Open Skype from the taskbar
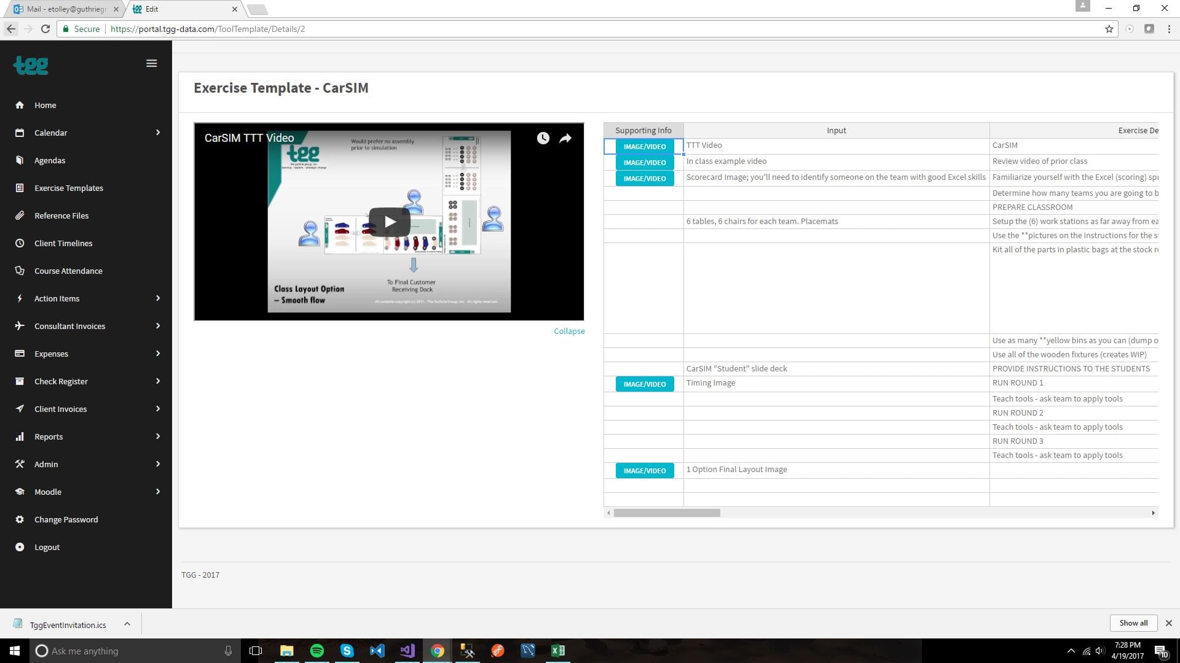The height and width of the screenshot is (663, 1180). click(347, 651)
